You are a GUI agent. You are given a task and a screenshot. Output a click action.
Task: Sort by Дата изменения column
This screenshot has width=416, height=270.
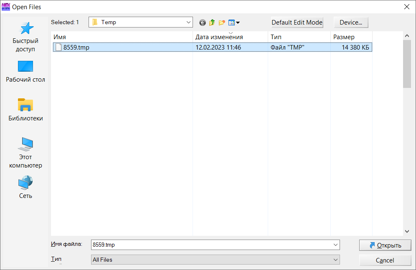[x=230, y=37]
